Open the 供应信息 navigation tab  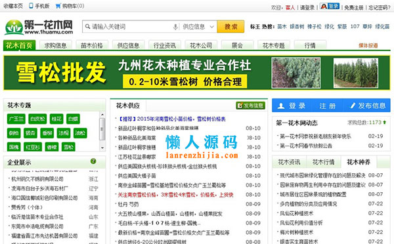(129, 45)
